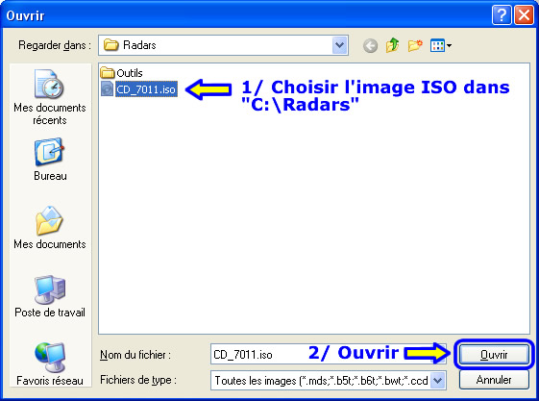This screenshot has height=401, width=539.
Task: Select the Outils folder
Action: 122,73
